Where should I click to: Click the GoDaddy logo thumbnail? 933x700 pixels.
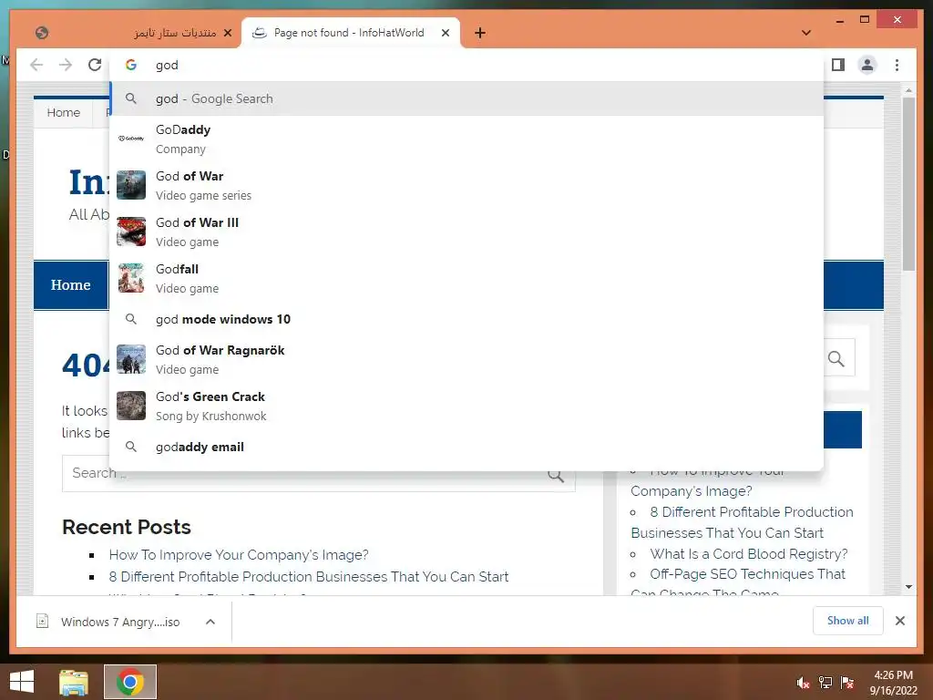(131, 139)
